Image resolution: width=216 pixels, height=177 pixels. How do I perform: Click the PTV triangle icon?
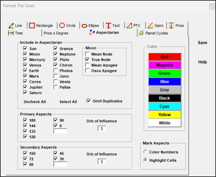click(129, 26)
